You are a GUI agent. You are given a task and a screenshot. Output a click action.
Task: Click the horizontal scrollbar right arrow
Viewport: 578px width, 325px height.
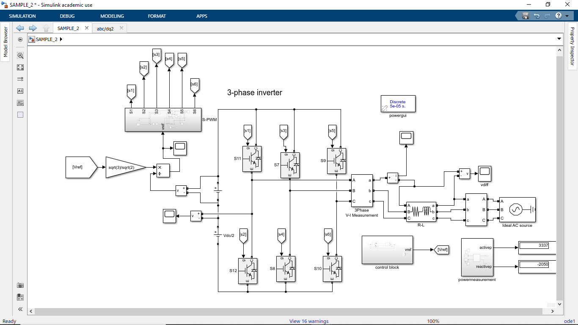[x=553, y=311]
